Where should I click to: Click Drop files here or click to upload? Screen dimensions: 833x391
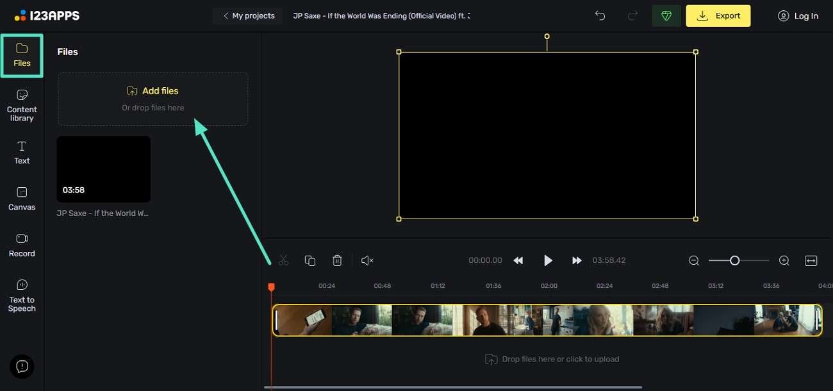(552, 359)
